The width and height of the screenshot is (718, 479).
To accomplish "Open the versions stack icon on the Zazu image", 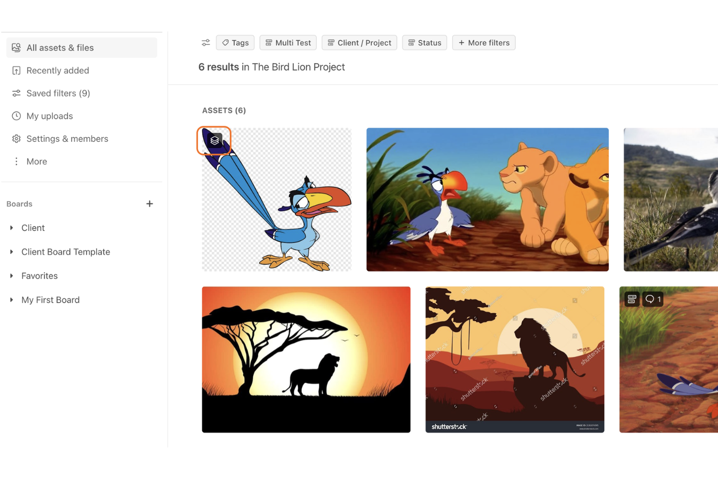I will 214,141.
